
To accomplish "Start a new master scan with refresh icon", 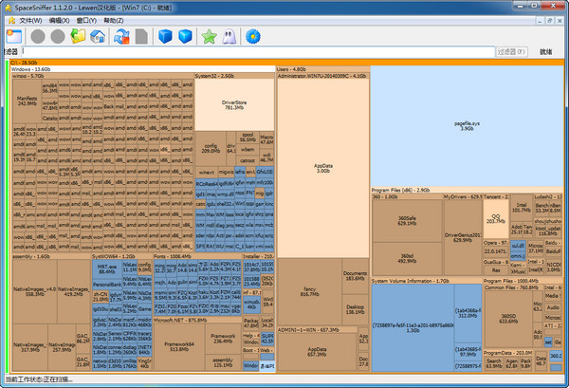I will coord(121,36).
